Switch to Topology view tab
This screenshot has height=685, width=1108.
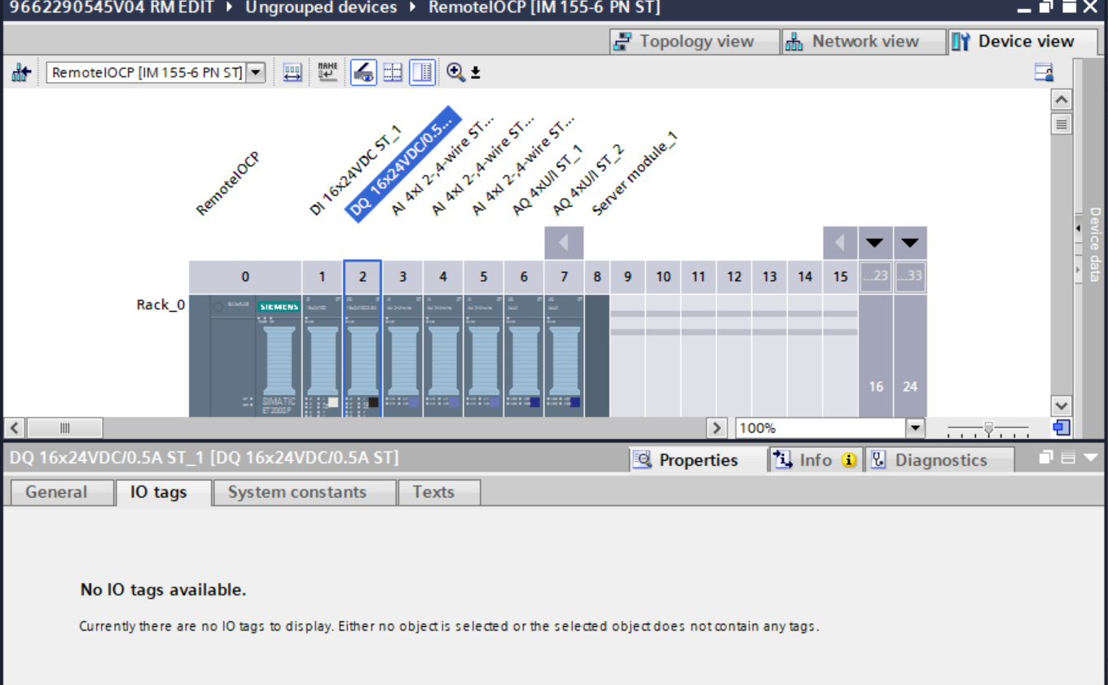point(695,42)
